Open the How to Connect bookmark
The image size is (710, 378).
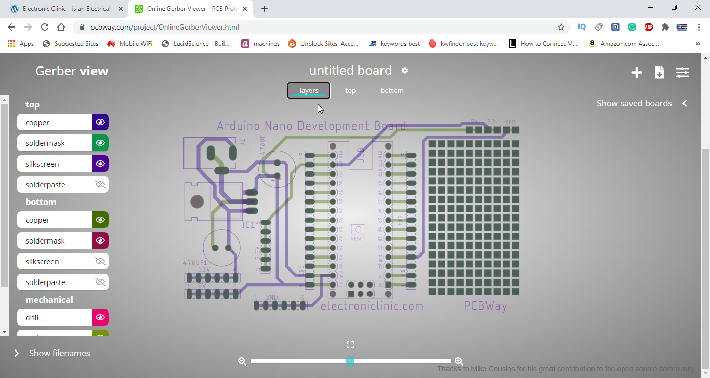click(x=543, y=44)
